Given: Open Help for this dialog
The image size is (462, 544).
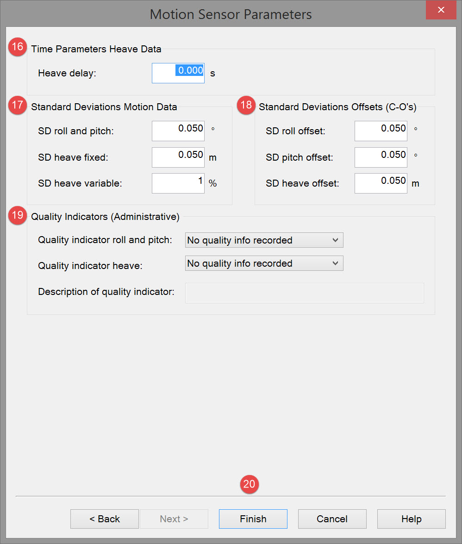Looking at the screenshot, I should 411,519.
